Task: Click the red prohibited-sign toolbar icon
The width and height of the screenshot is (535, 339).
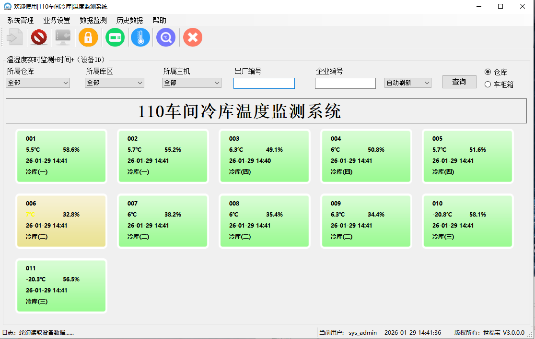Action: (x=39, y=37)
